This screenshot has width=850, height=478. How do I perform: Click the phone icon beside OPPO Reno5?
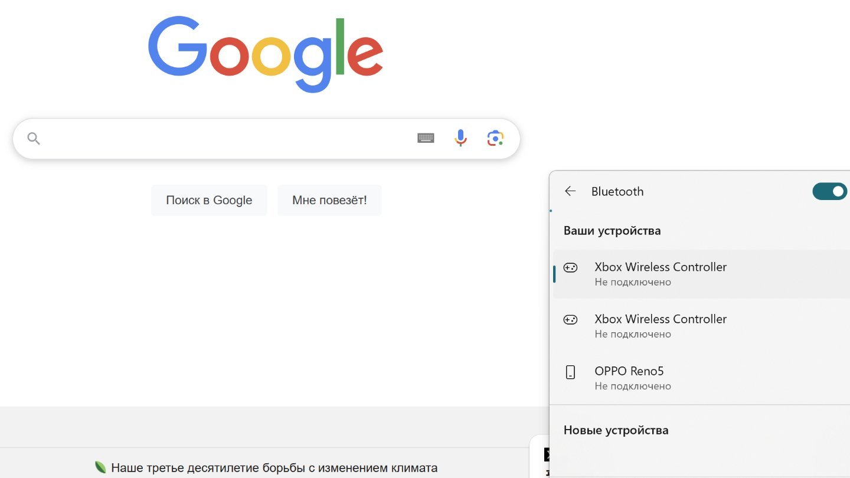(x=570, y=372)
